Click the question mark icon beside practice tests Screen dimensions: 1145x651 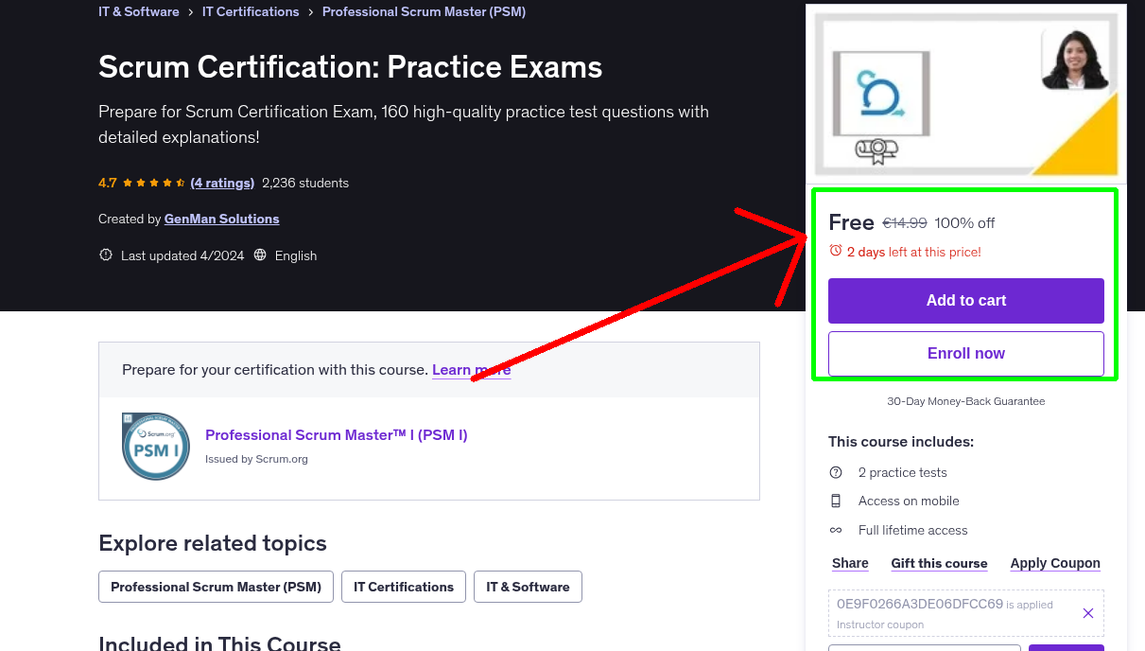[x=836, y=472]
